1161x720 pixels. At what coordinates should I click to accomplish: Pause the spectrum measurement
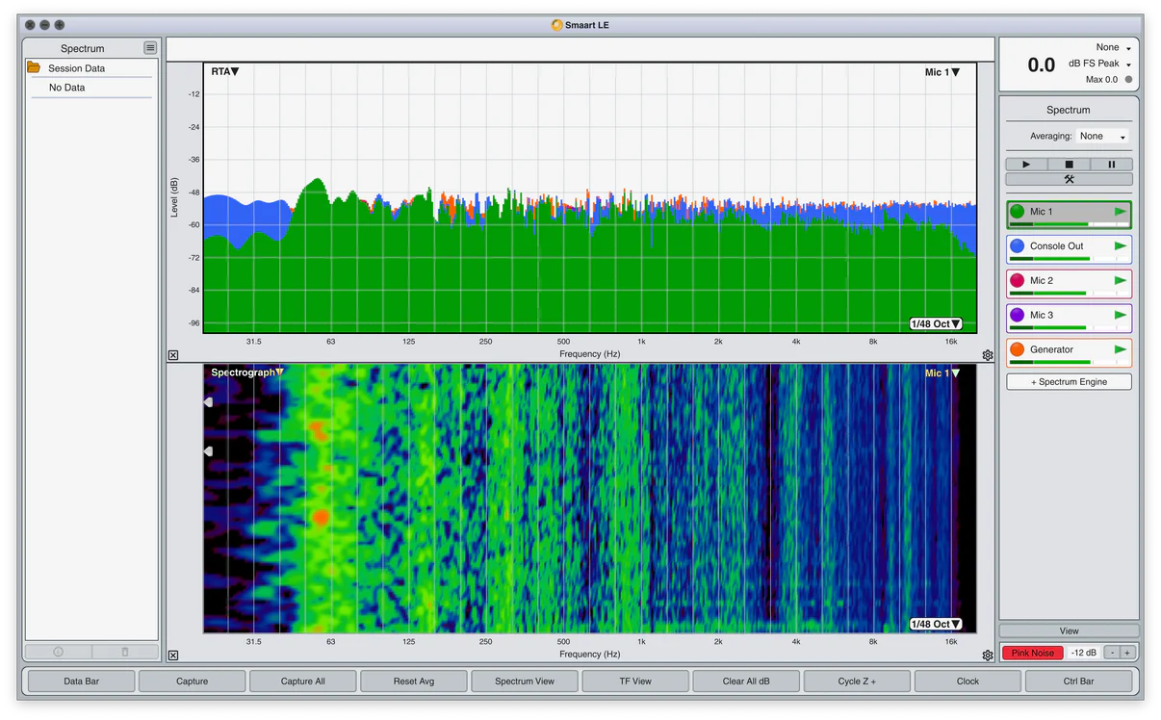[1111, 165]
